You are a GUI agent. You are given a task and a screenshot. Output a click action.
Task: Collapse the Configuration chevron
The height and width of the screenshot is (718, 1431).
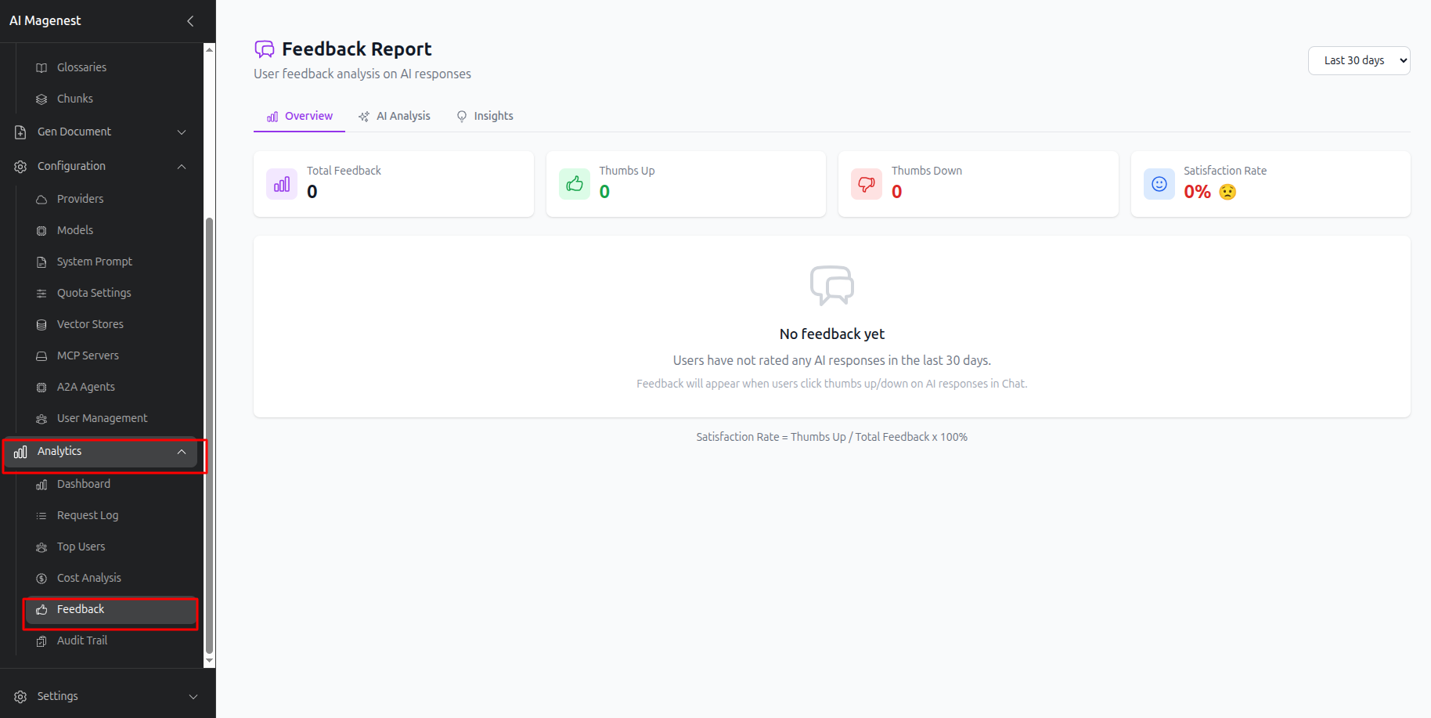[182, 167]
